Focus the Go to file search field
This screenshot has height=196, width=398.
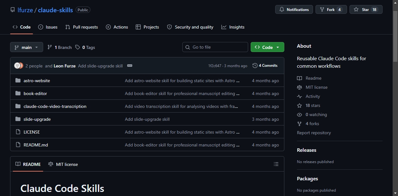coord(215,47)
